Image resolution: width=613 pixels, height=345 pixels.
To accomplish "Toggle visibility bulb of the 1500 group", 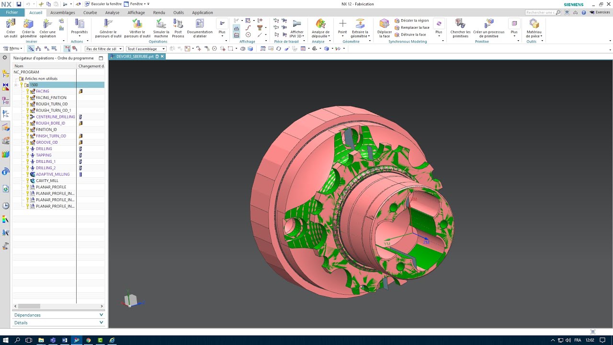I will tap(21, 85).
